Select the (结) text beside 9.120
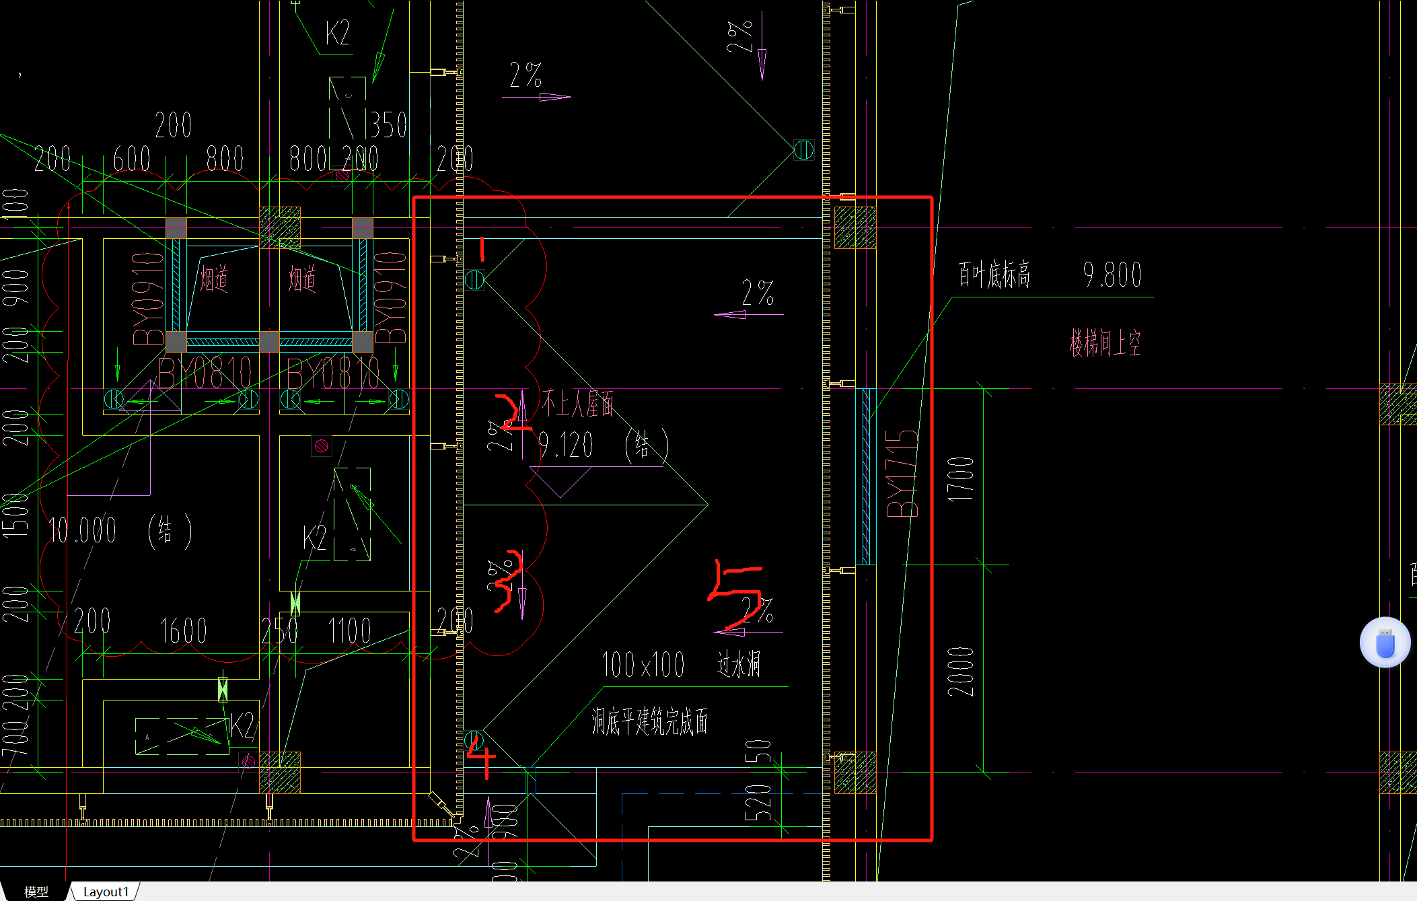 (x=647, y=446)
